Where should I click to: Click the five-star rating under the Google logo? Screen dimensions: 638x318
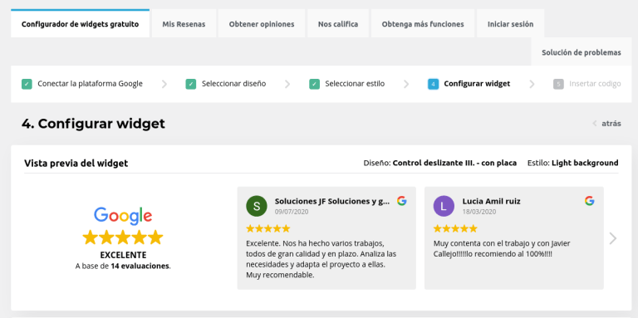click(122, 237)
